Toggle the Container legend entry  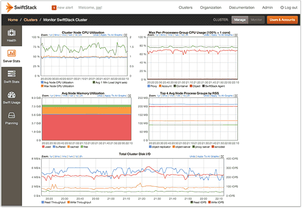tap(181, 86)
